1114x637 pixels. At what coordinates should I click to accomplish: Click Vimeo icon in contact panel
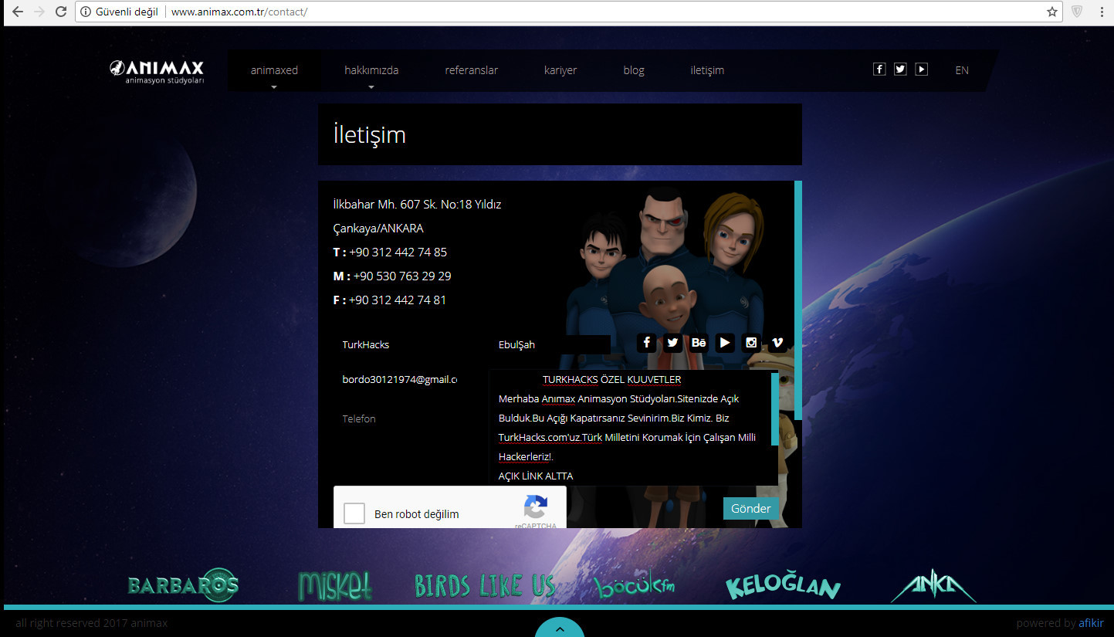(x=777, y=343)
